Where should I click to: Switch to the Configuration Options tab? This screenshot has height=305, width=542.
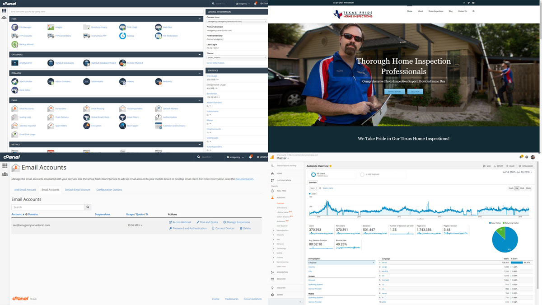click(x=109, y=190)
